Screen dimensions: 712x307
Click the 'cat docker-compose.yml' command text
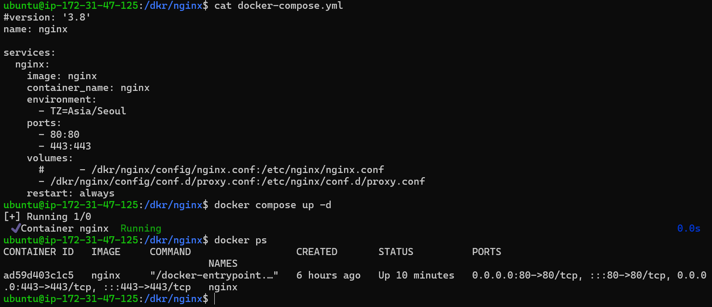pyautogui.click(x=278, y=6)
